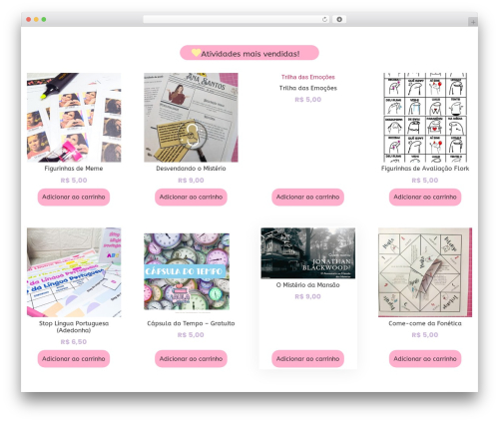Click R$ 9,00 price under Desvendando o Mistério

pos(191,181)
